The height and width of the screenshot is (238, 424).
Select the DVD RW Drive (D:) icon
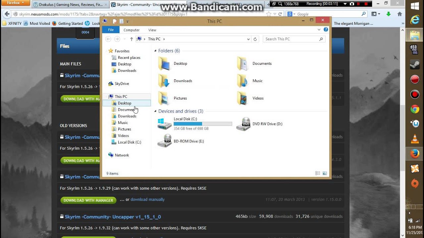[243, 124]
